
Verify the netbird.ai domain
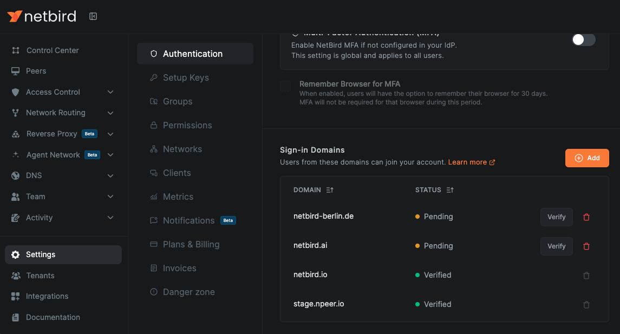[556, 246]
